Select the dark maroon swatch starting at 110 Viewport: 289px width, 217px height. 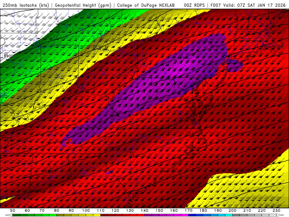point(104,215)
